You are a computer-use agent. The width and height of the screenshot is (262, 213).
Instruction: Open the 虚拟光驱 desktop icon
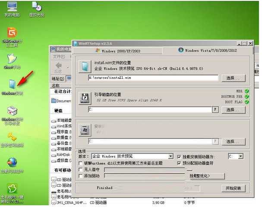click(x=37, y=9)
